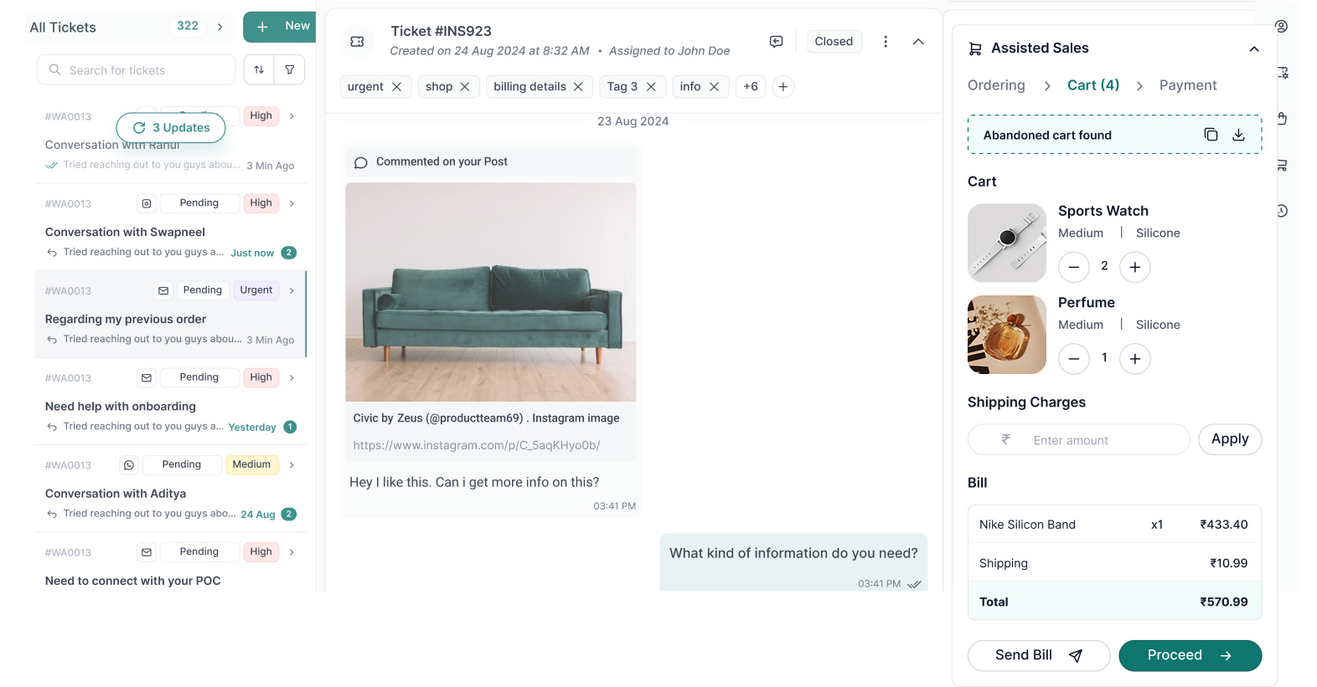Open Need help with onboarding chevron
1317x687 pixels.
point(292,377)
